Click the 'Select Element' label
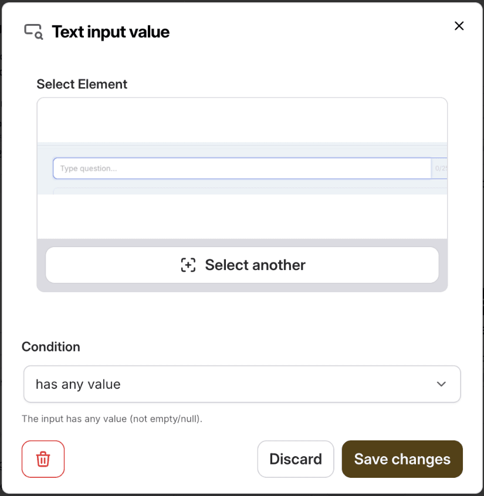Viewport: 484px width, 496px height. tap(82, 84)
